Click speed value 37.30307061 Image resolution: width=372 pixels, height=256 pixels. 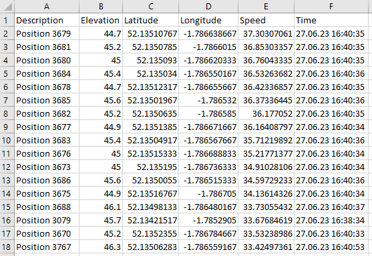point(266,33)
